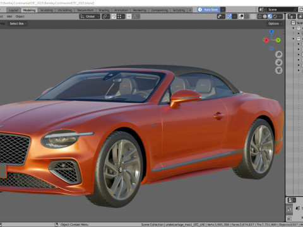Open the Sculpting workspace tab
The height and width of the screenshot is (227, 303).
[47, 10]
